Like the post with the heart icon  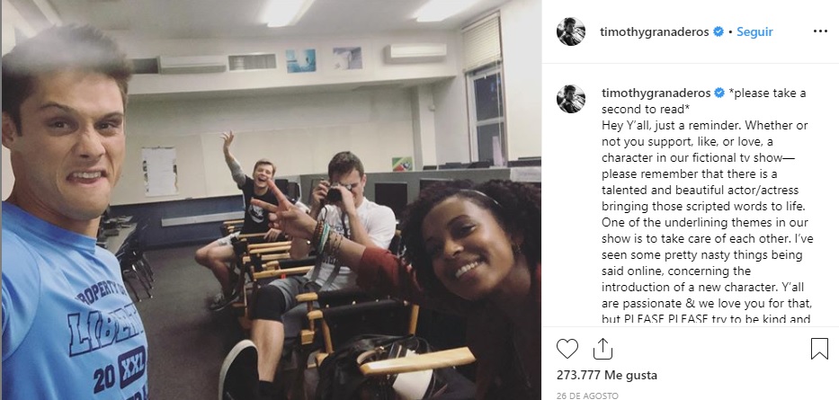(x=567, y=349)
